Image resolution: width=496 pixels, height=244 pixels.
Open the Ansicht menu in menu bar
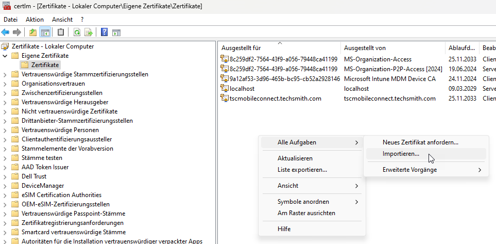62,19
